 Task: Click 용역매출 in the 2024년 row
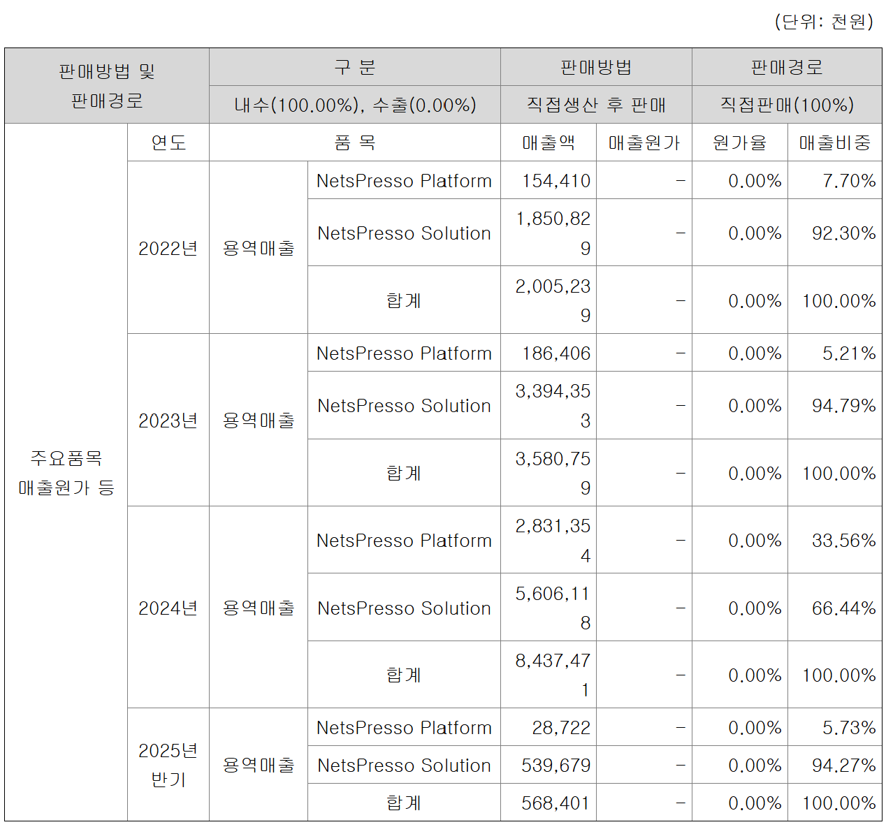(259, 608)
